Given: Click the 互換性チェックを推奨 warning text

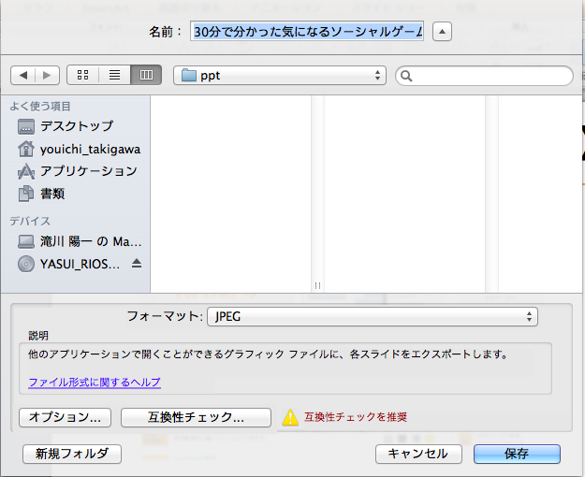Looking at the screenshot, I should [356, 417].
